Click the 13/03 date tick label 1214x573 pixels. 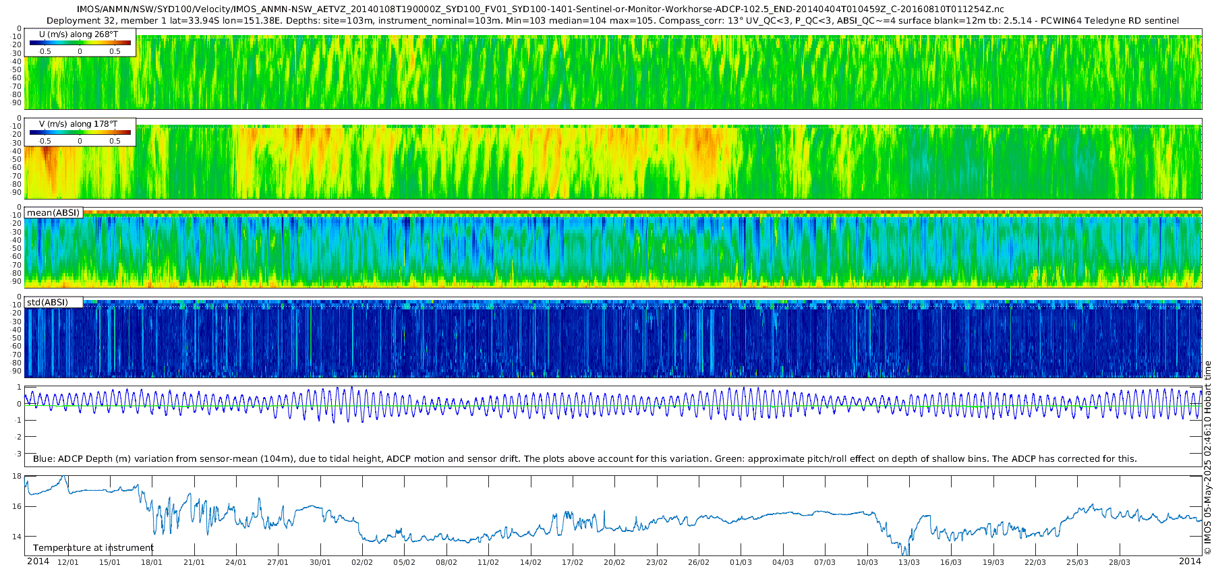coord(909,562)
